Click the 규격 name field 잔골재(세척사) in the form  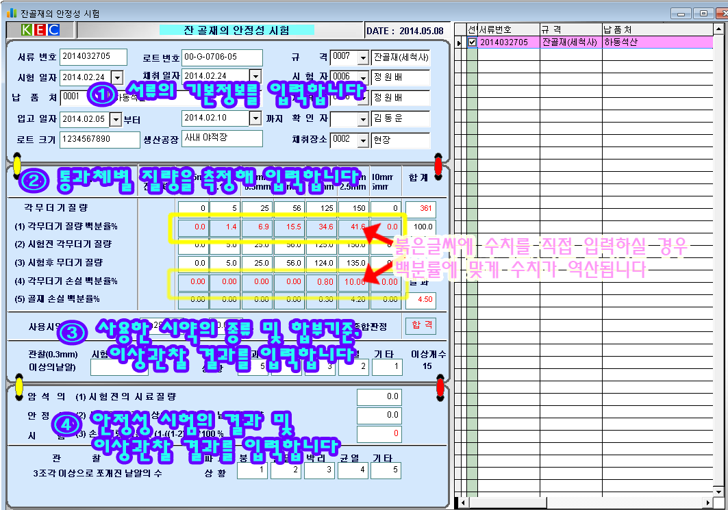click(401, 58)
